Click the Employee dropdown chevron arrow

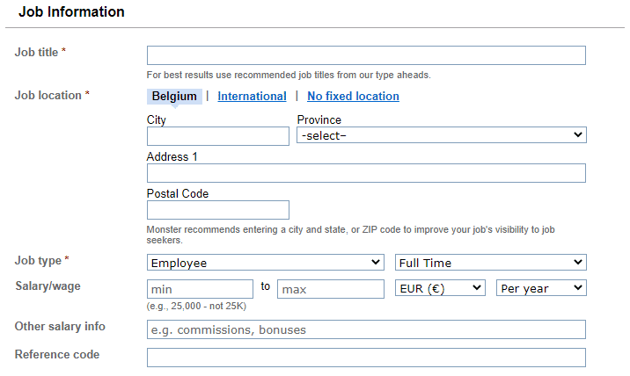[376, 262]
